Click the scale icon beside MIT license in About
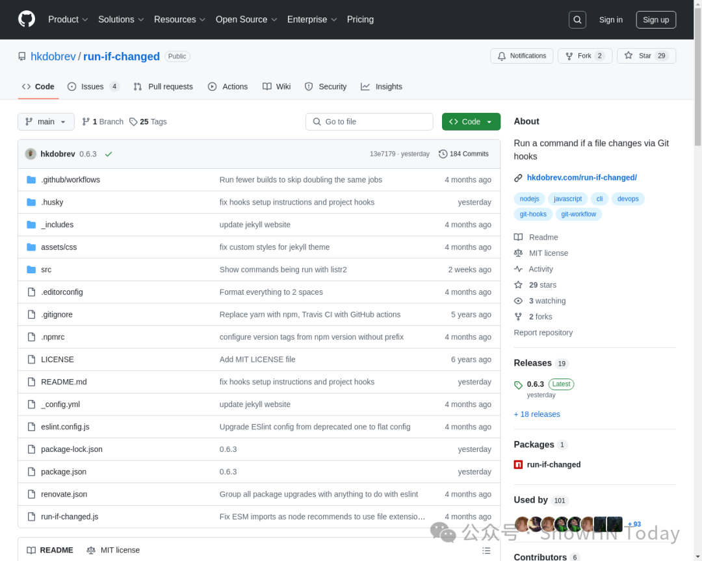The image size is (702, 561). [518, 253]
